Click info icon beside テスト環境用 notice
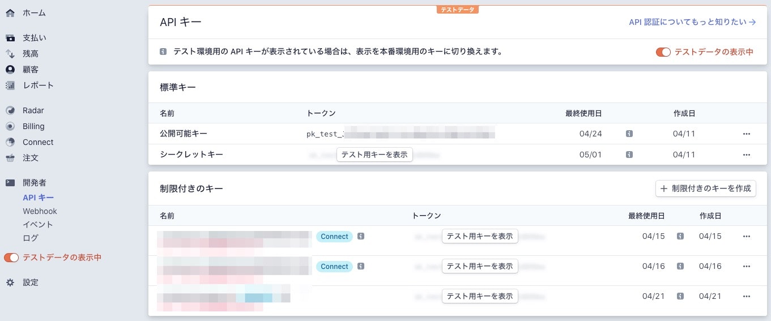This screenshot has width=771, height=321. (163, 52)
